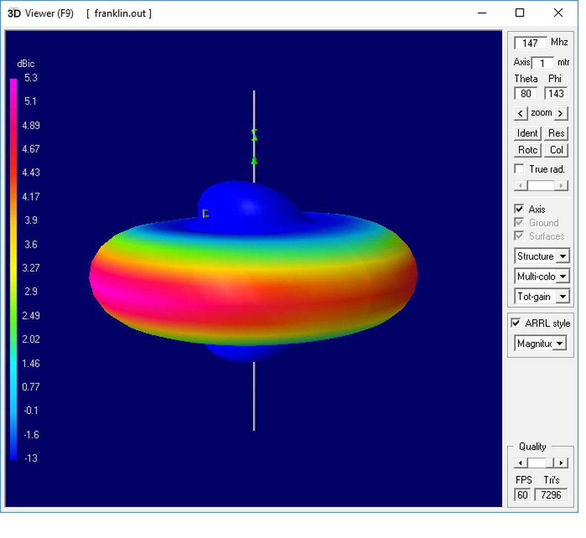
Task: Click the 0.77 scale label
Action: (x=31, y=387)
